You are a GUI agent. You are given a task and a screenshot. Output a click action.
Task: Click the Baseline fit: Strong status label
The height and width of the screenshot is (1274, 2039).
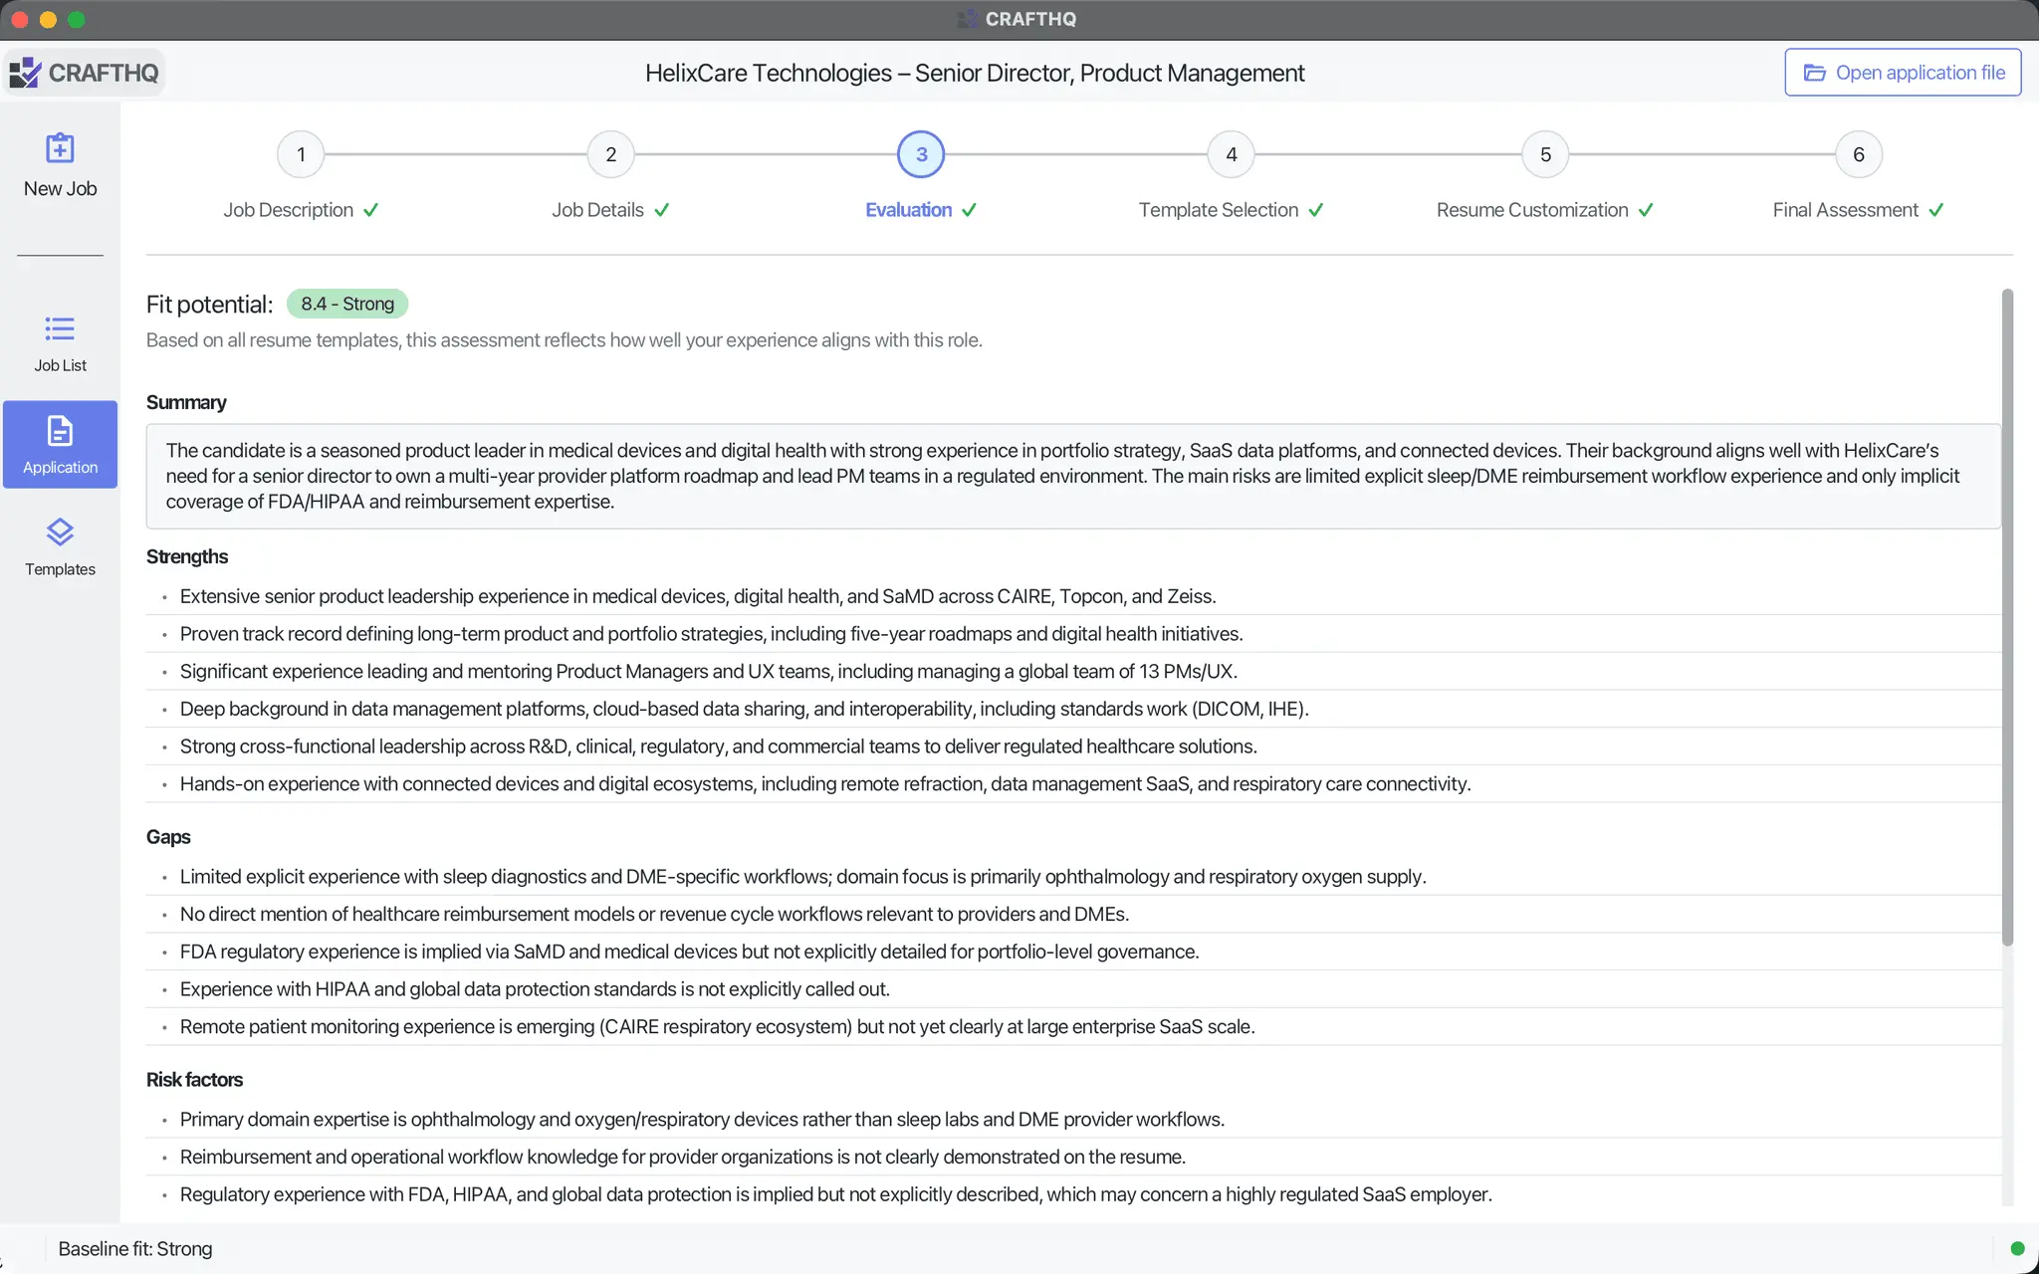pyautogui.click(x=135, y=1248)
